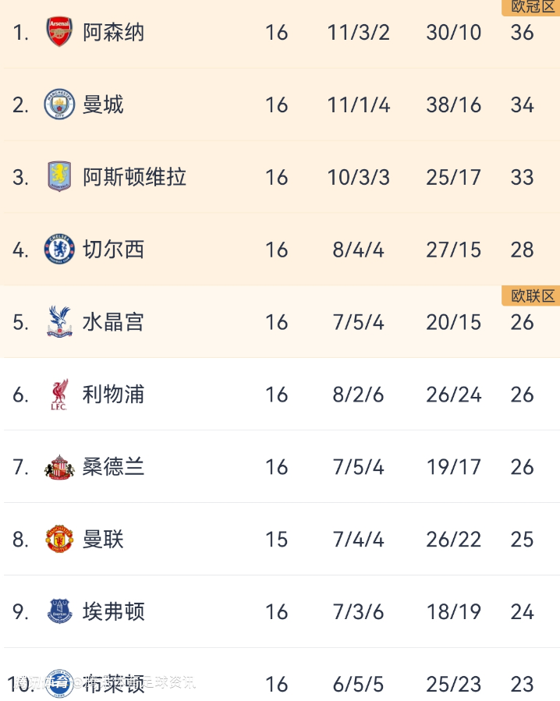This screenshot has height=701, width=560.
Task: Open team name 阿森纳
Action: (113, 32)
